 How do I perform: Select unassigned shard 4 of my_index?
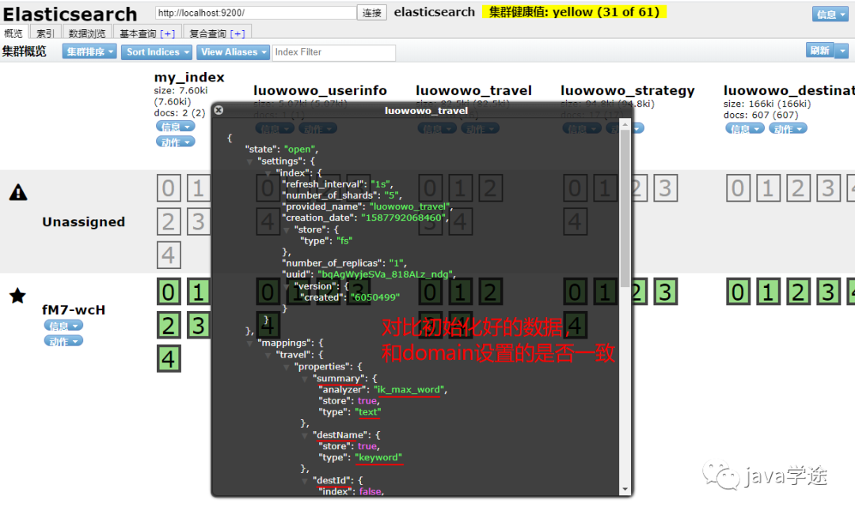(169, 255)
